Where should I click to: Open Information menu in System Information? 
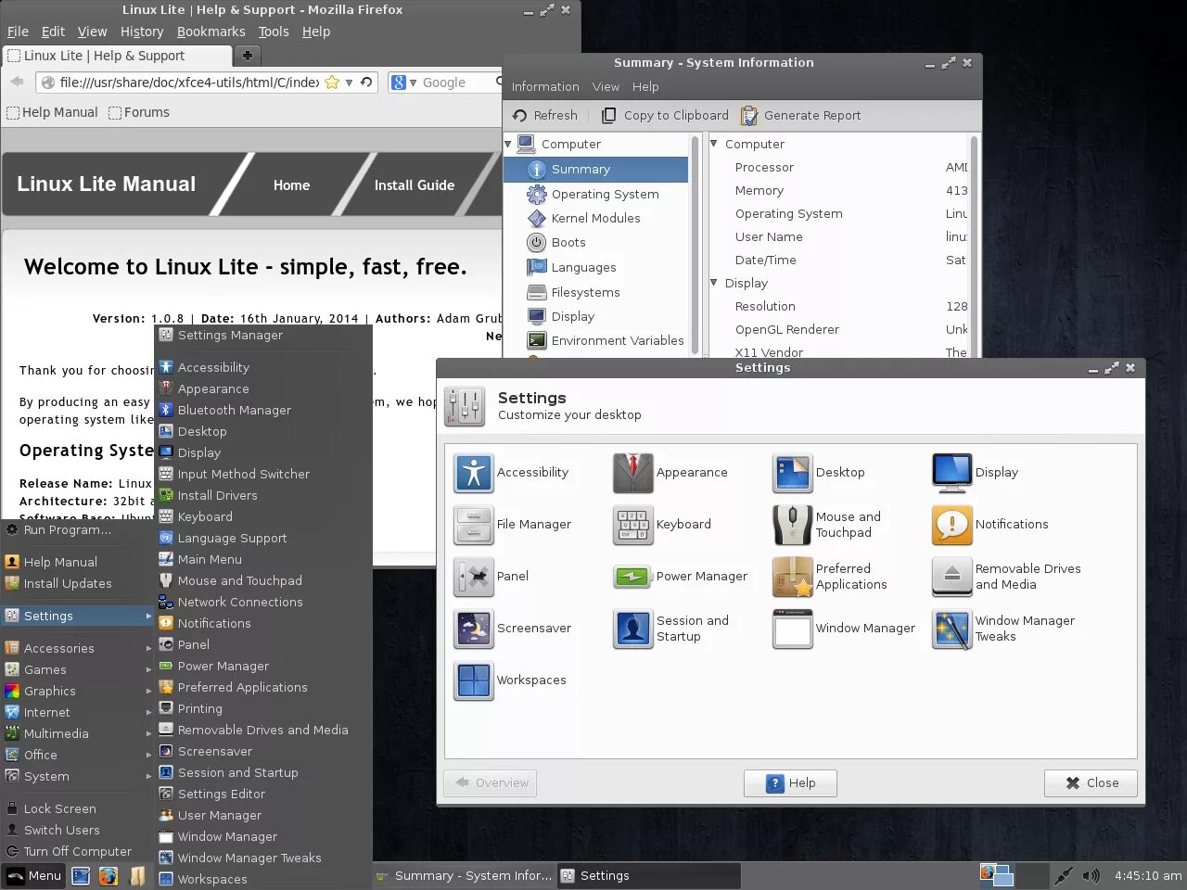pos(545,87)
